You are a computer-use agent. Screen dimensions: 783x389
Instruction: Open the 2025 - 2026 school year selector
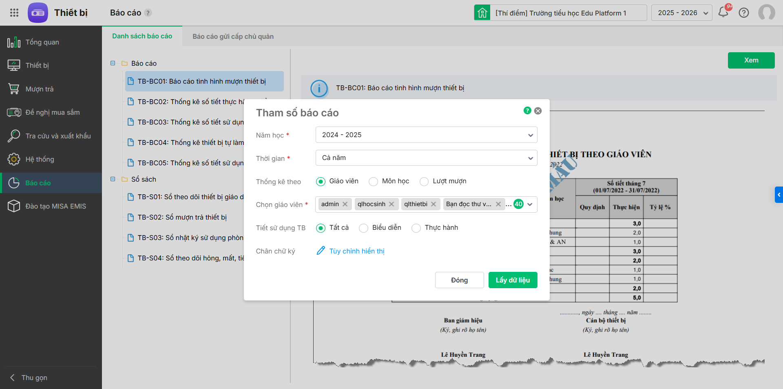[682, 13]
